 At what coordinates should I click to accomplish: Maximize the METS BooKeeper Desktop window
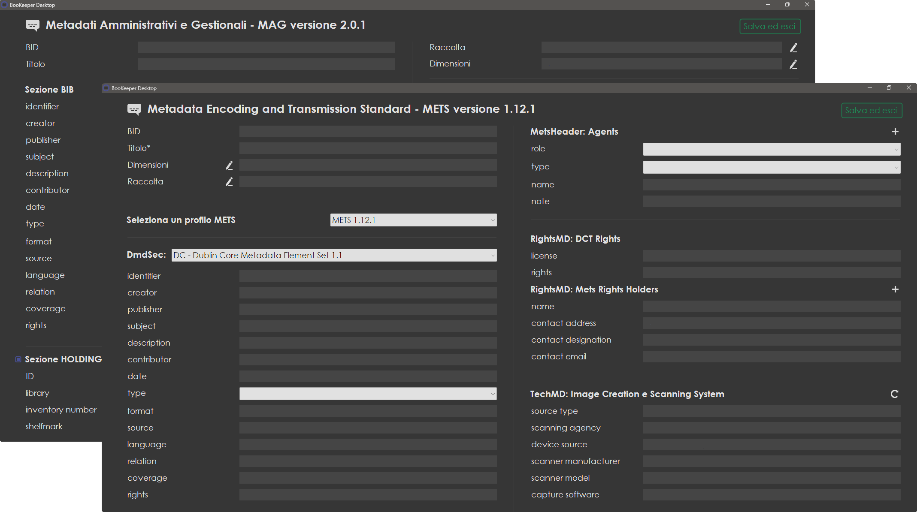tap(889, 87)
